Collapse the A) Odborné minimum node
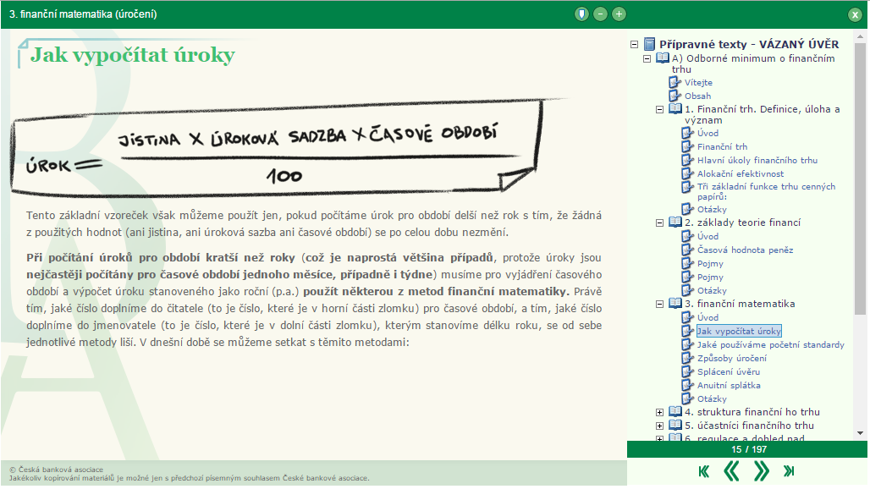The image size is (870, 489). (647, 58)
